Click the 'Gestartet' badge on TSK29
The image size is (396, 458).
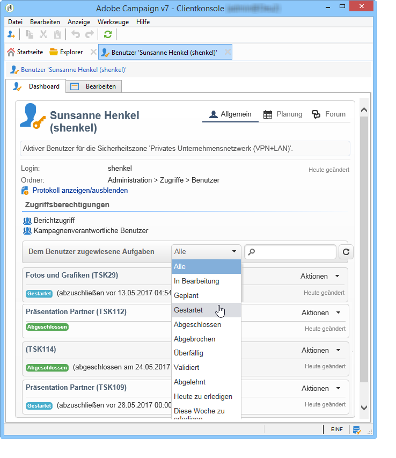39,294
